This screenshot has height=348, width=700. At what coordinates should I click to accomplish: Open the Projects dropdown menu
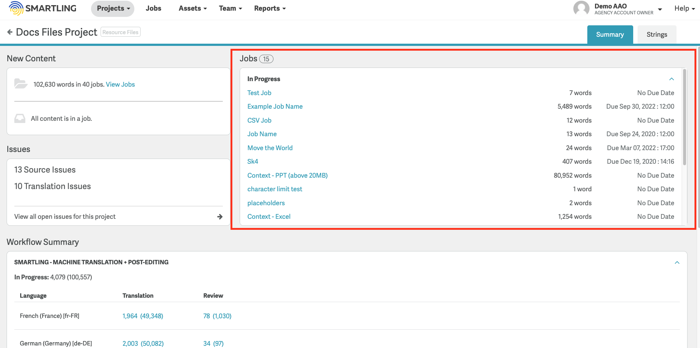point(113,8)
